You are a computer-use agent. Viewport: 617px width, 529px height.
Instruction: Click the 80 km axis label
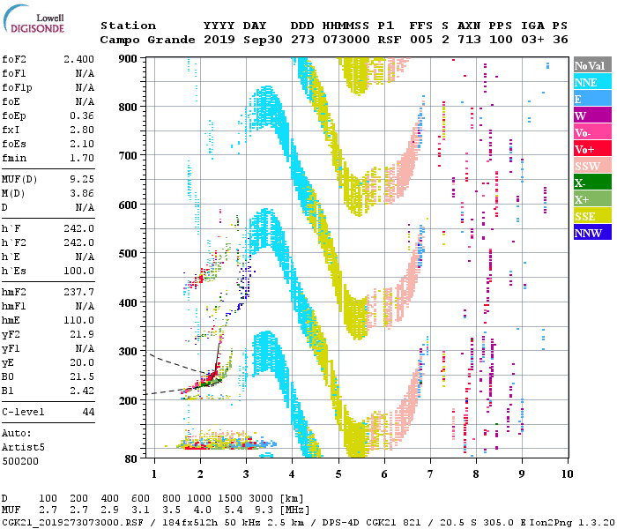131,459
